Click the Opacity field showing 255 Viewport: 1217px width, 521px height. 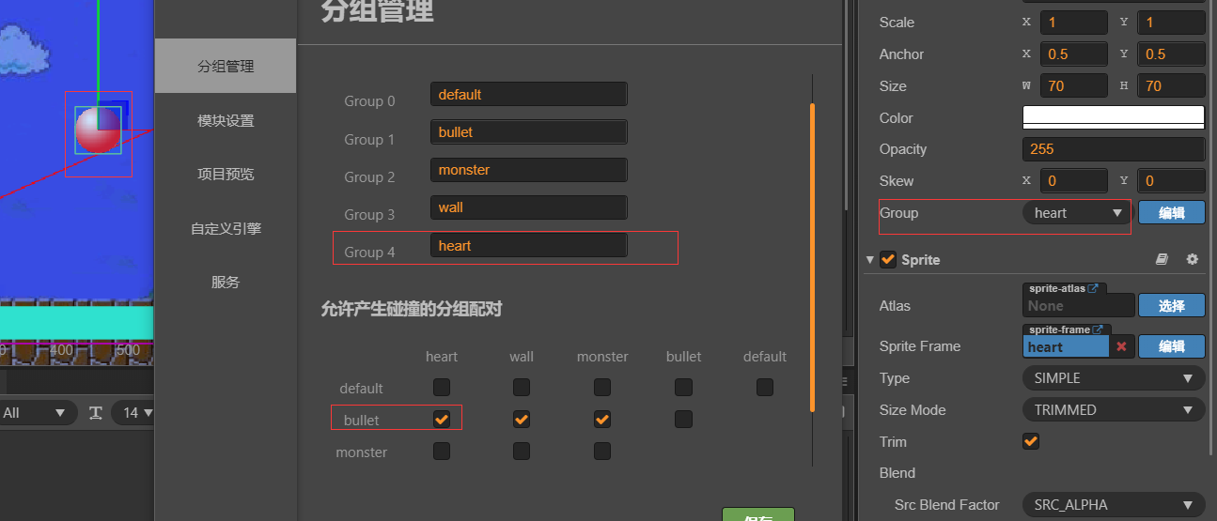point(1114,149)
